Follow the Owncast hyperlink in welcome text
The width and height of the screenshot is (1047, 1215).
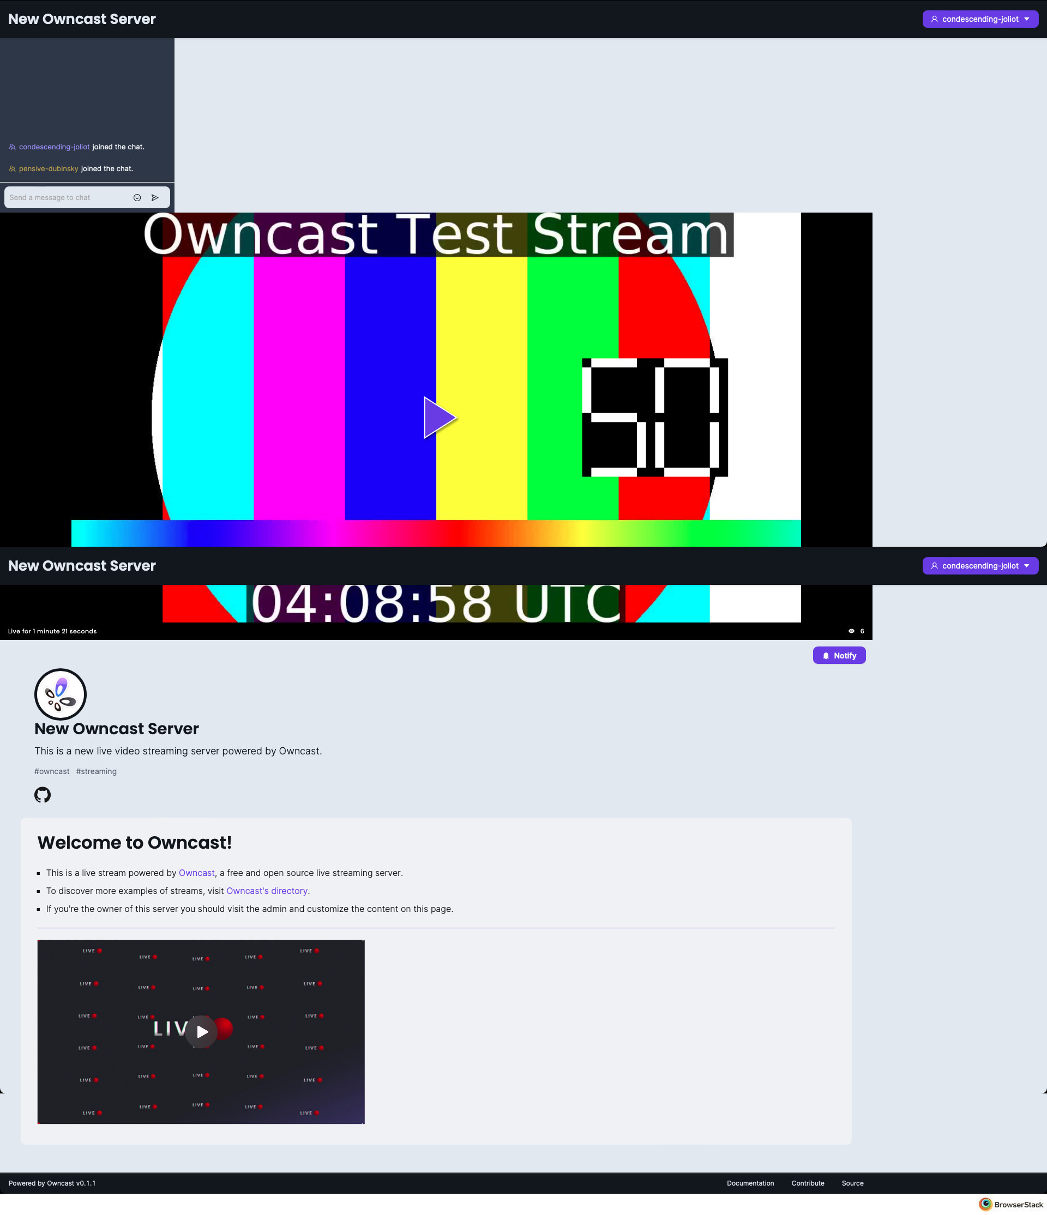point(196,873)
